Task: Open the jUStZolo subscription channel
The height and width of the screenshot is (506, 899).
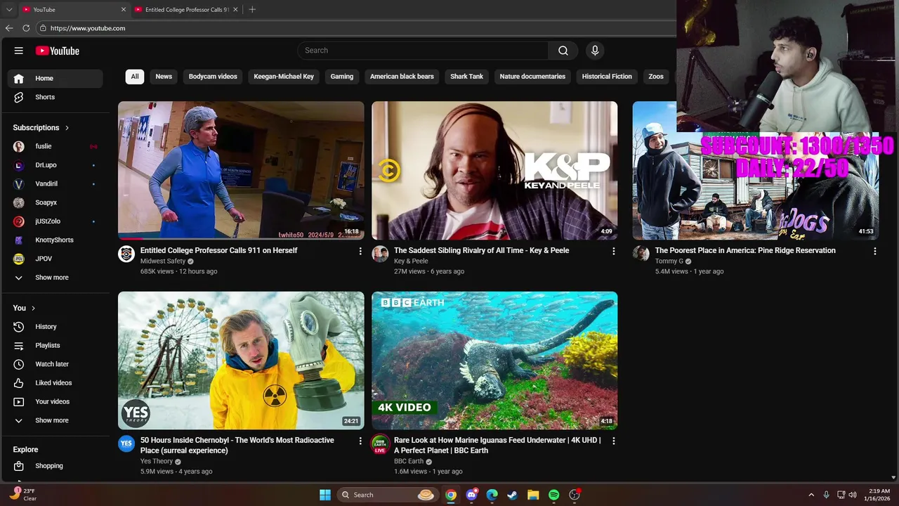Action: tap(55, 221)
